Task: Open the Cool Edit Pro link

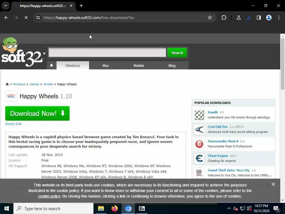Action: coord(218,127)
